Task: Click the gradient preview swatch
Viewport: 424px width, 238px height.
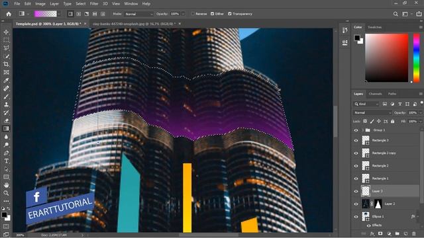Action: [46, 14]
